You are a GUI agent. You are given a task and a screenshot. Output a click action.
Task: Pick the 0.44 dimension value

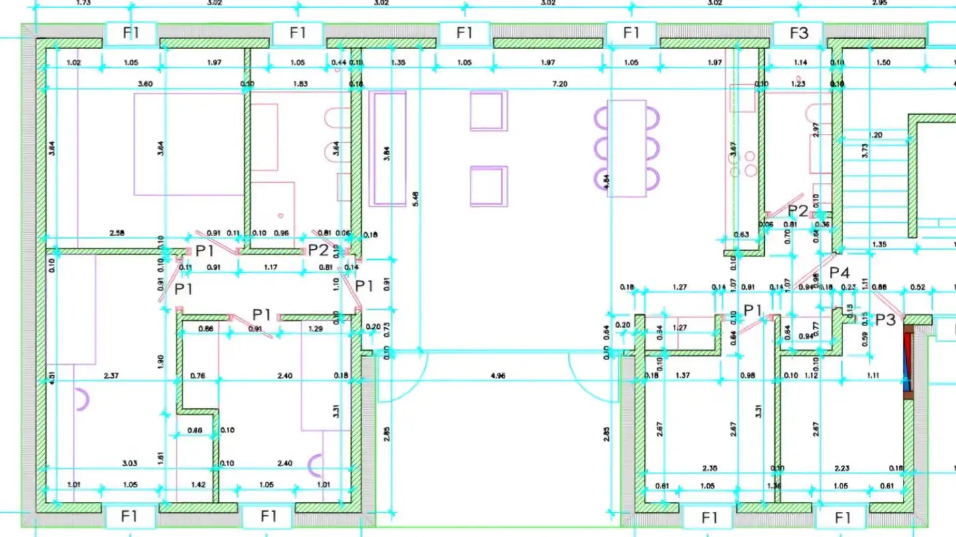(339, 62)
